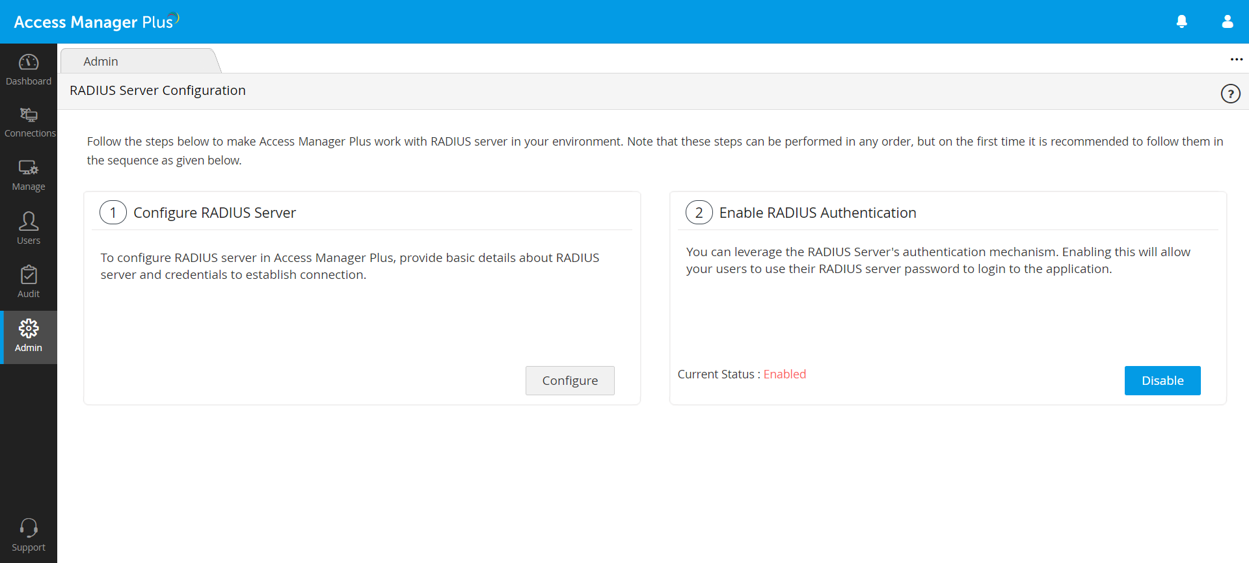
Task: Go to Connections in the sidebar
Action: [29, 123]
